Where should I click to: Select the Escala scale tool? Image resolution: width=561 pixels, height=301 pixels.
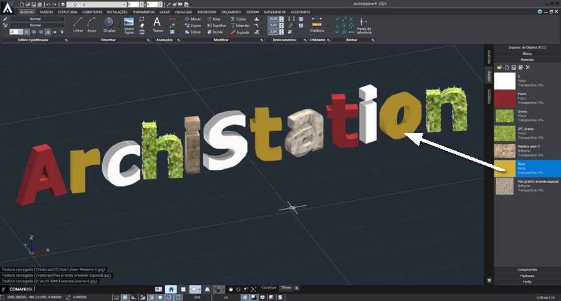pyautogui.click(x=215, y=32)
